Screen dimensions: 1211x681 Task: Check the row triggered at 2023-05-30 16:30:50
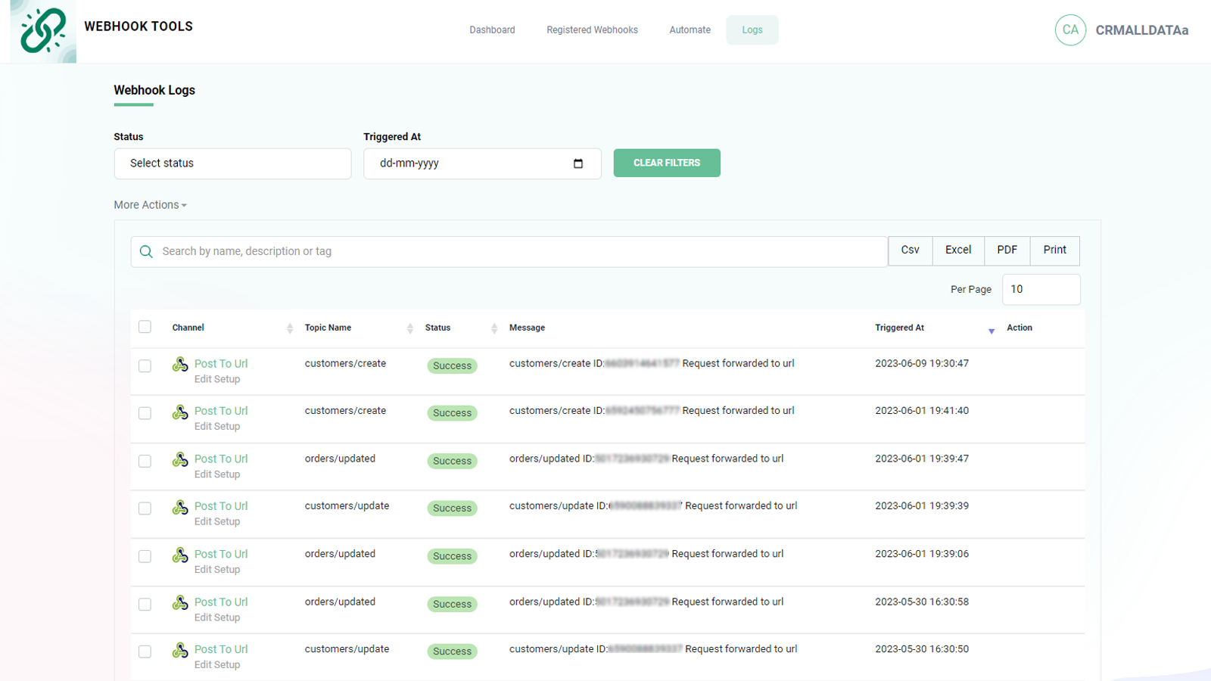[145, 651]
